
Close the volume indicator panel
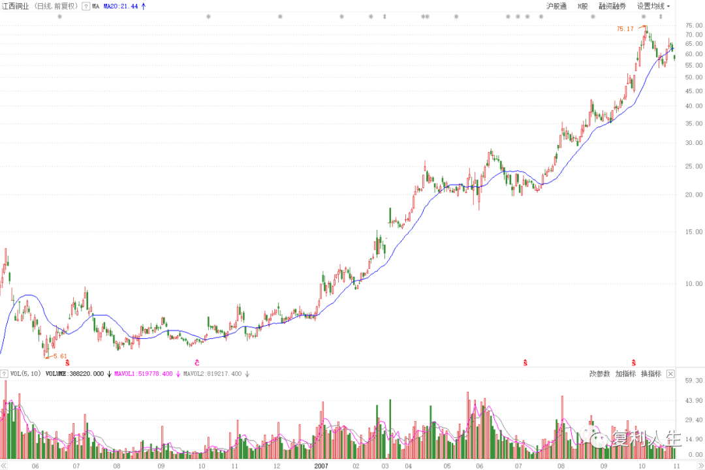click(x=669, y=374)
